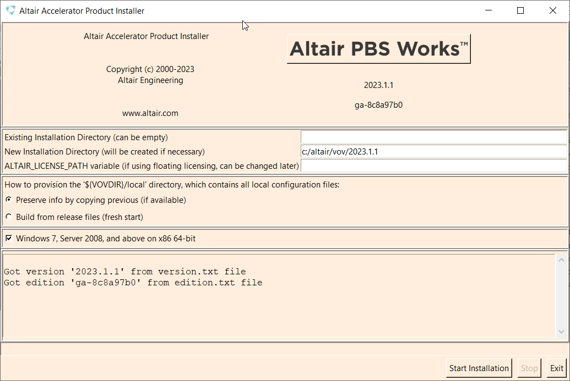
Task: Click the VOVDIR local directory provisioning text
Action: coord(172,185)
